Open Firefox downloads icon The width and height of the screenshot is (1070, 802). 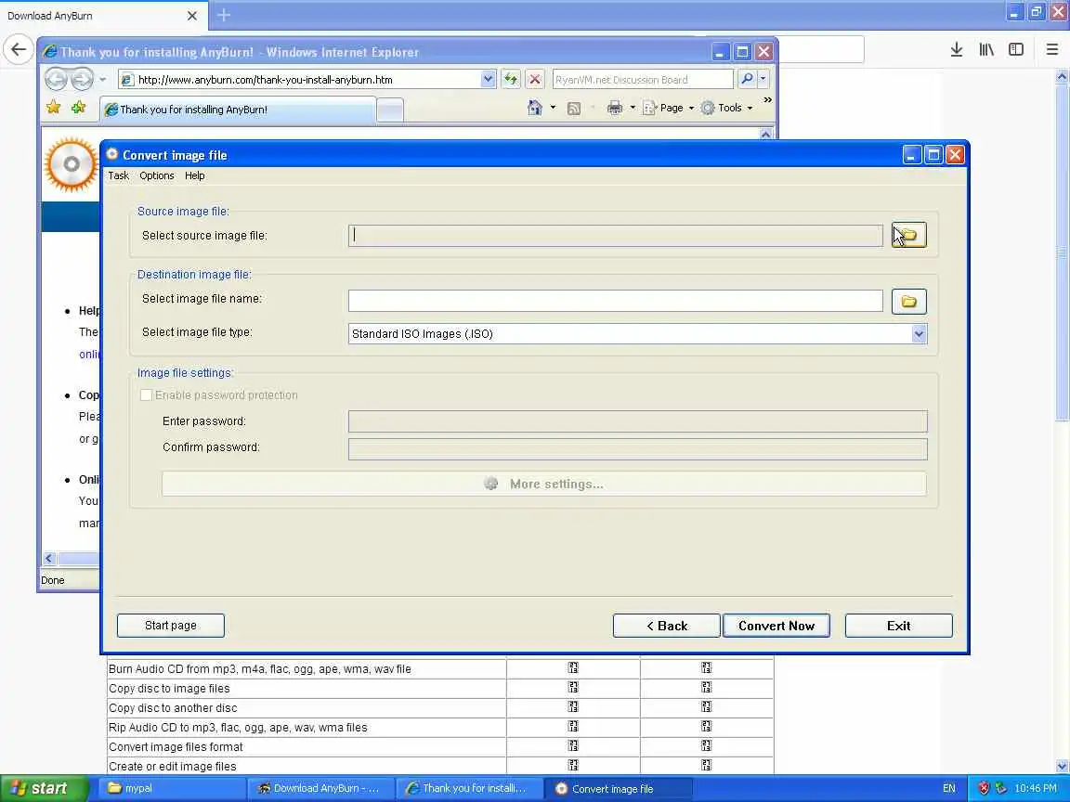[x=957, y=49]
